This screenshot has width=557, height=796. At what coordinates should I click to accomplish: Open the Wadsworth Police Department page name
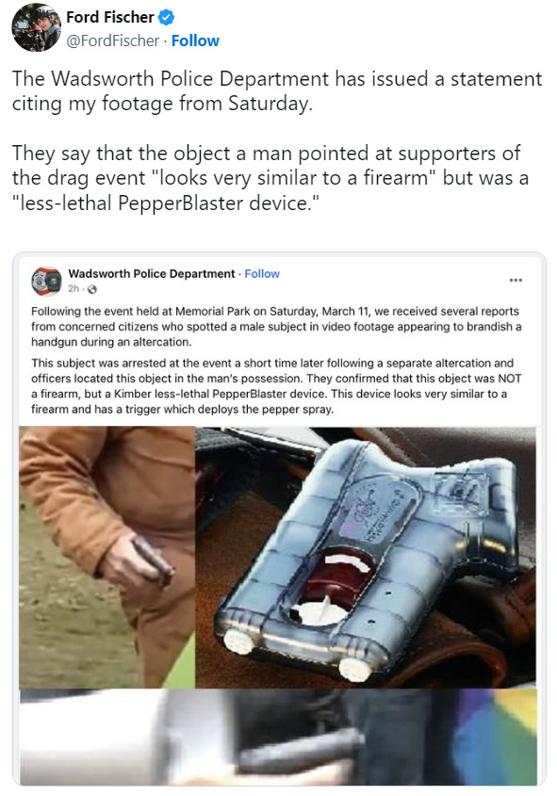click(152, 273)
